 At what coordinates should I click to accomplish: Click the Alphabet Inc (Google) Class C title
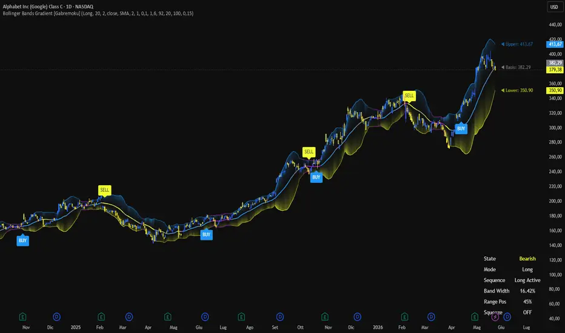pyautogui.click(x=48, y=7)
